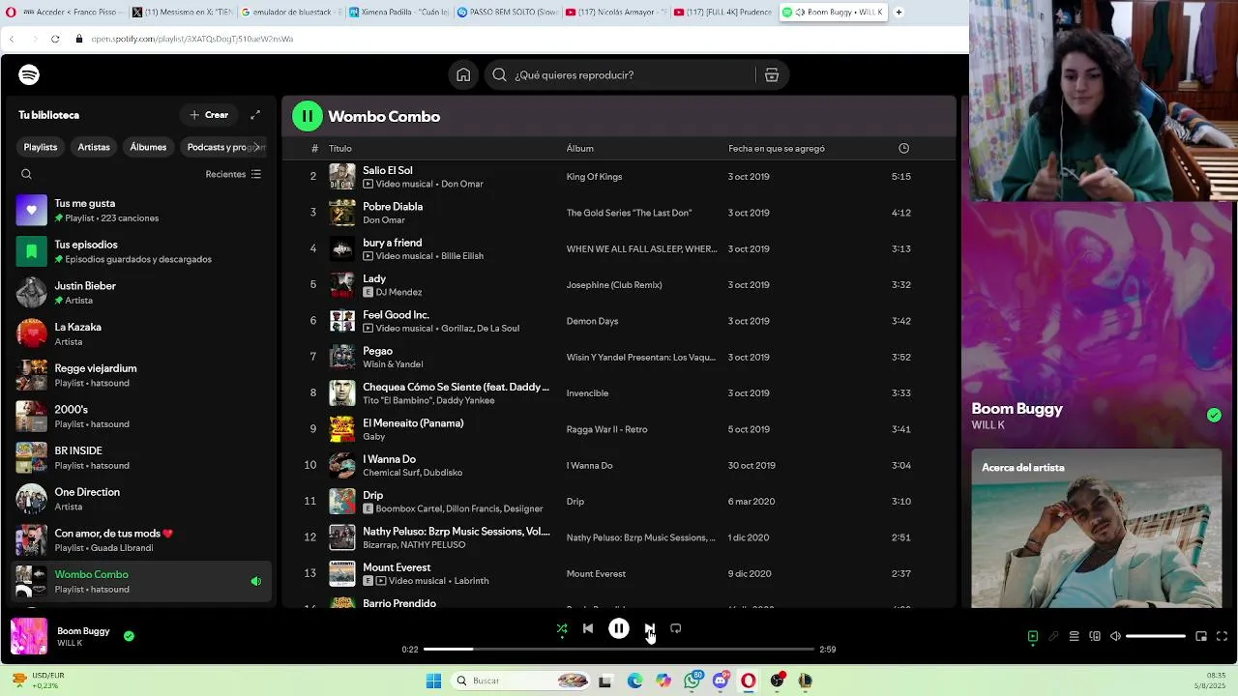Switch to the Ximena Padilla browser tab
Screen dimensions: 1238x696
click(398, 13)
